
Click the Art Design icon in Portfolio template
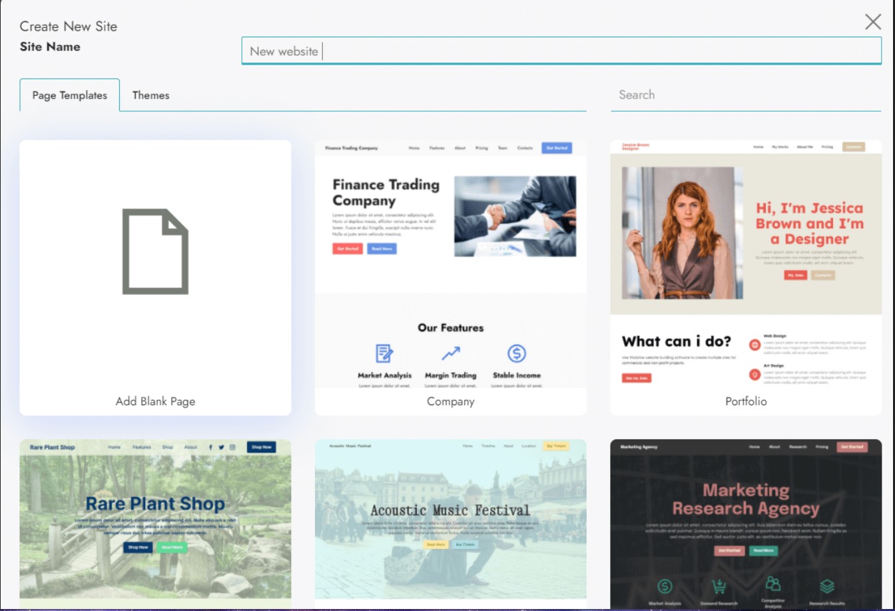[x=754, y=375]
